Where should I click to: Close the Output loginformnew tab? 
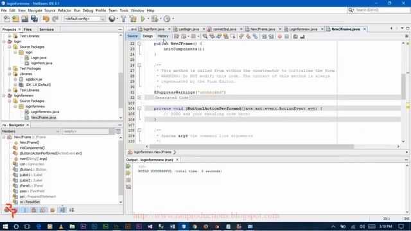tap(177, 160)
